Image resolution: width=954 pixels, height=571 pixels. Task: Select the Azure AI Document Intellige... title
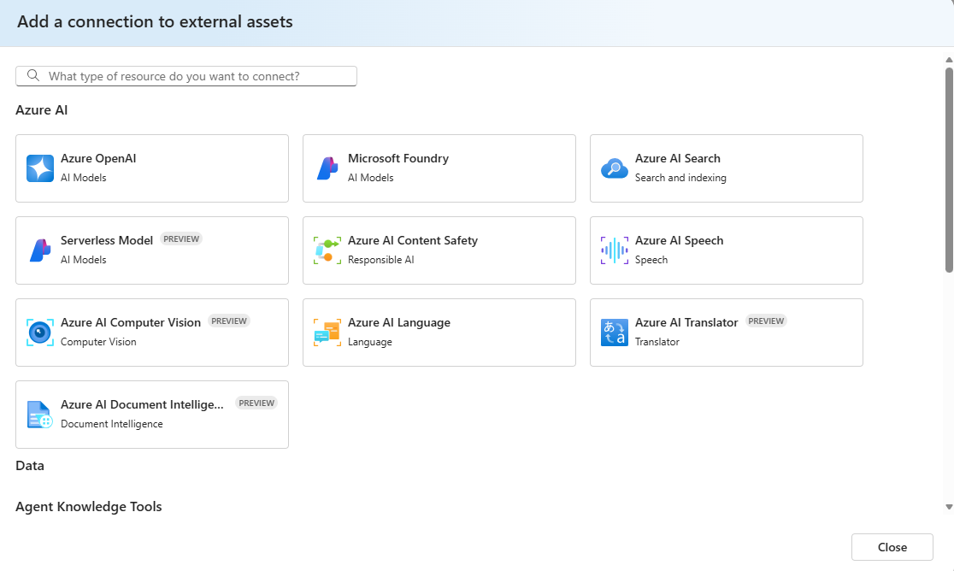click(x=143, y=404)
